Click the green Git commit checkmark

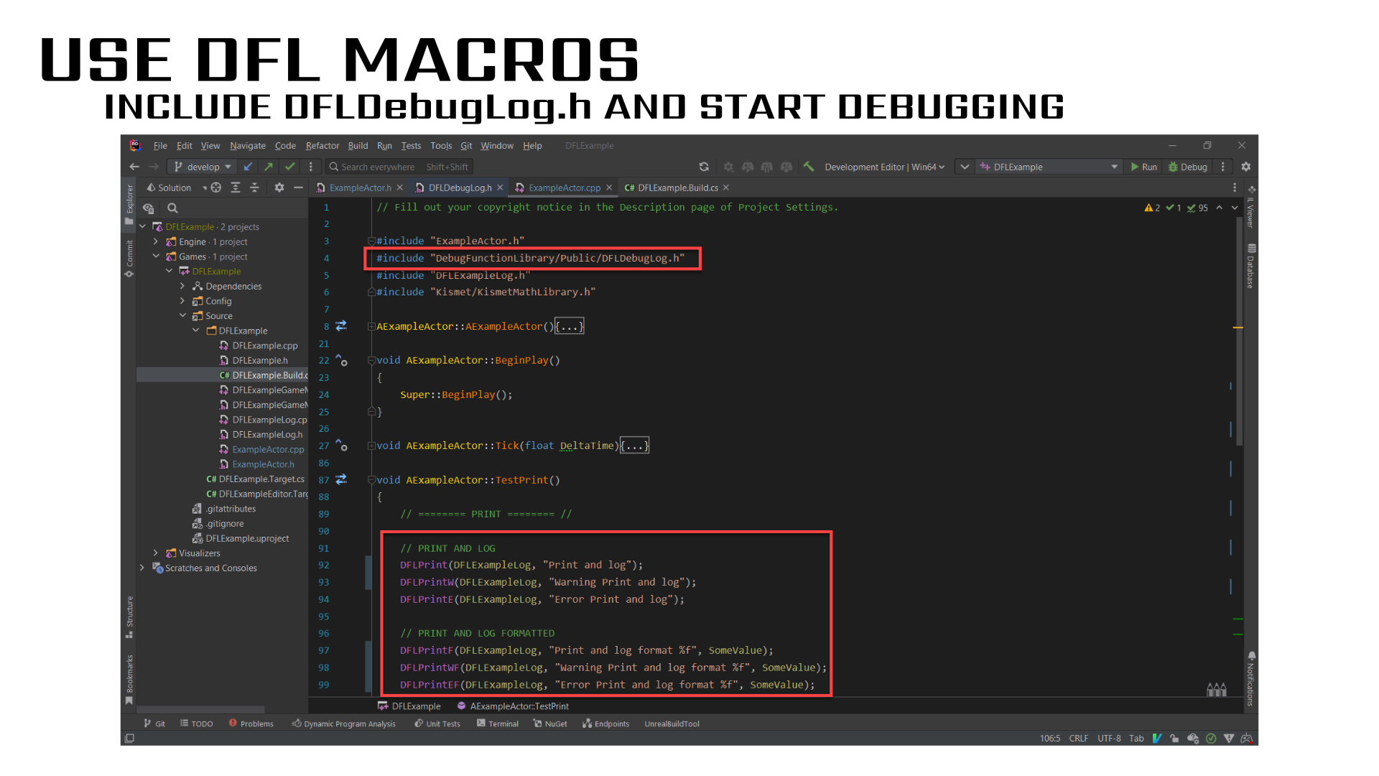coord(289,167)
